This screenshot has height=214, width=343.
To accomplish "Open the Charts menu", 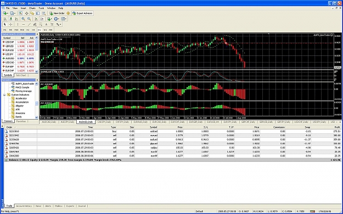I will (x=32, y=8).
